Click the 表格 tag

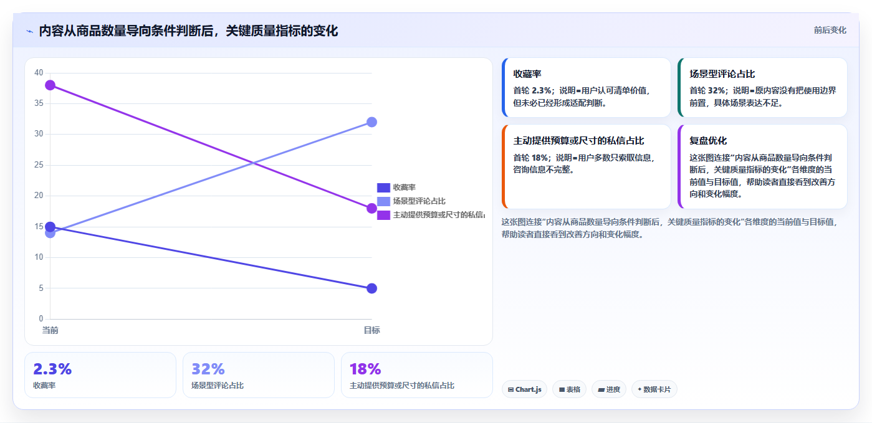[x=569, y=389]
